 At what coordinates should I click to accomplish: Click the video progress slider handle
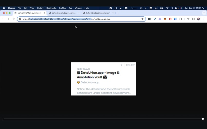point(203,119)
